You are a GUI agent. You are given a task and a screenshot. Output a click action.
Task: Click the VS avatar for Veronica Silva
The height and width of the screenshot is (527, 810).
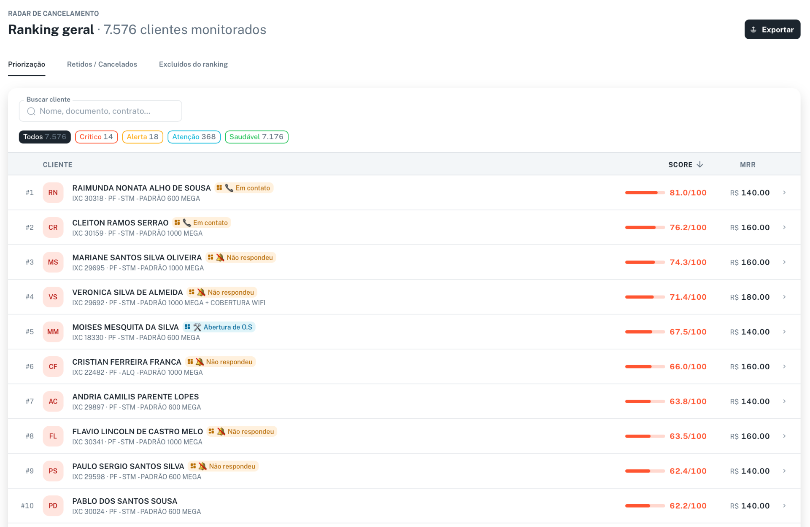tap(53, 297)
